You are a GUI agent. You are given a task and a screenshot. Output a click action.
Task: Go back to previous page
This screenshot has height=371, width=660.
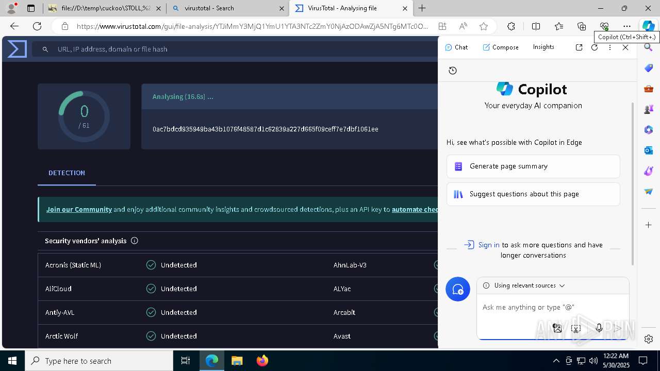tap(14, 26)
